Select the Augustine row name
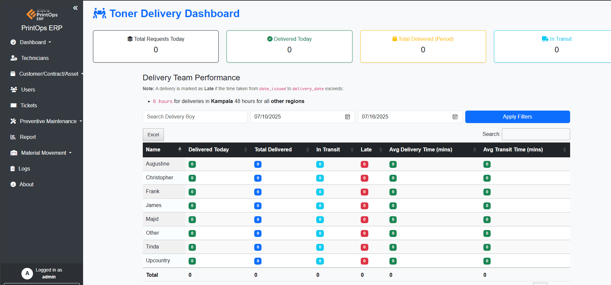This screenshot has width=611, height=285. tap(158, 164)
